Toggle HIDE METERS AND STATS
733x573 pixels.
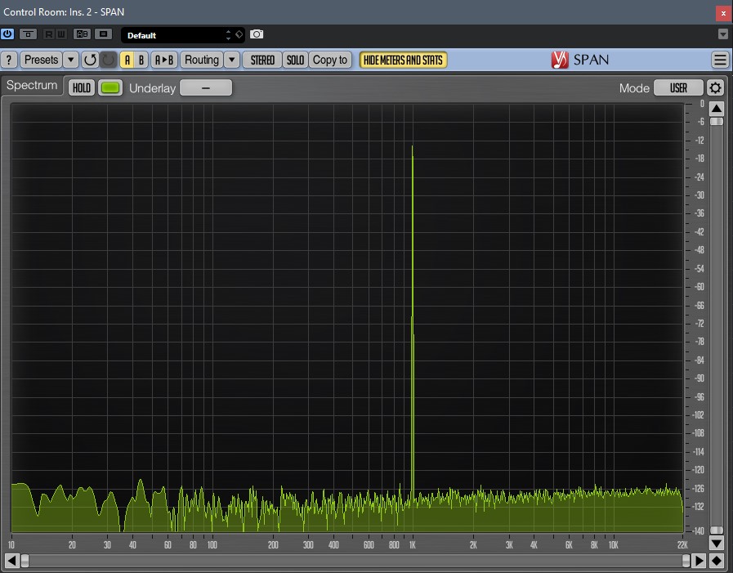403,60
